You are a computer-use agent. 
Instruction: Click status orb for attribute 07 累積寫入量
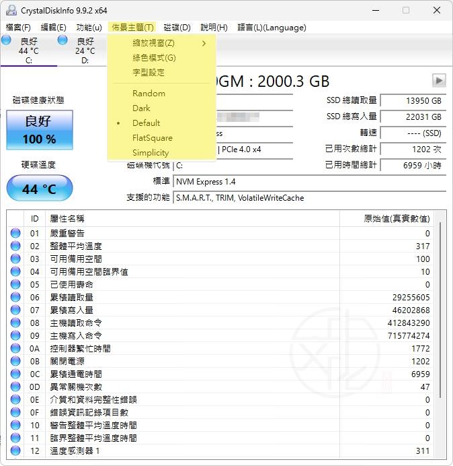point(15,310)
